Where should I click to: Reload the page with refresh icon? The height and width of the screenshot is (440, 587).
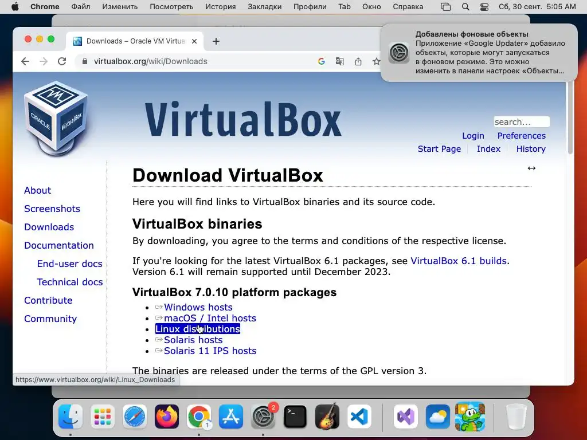[62, 61]
